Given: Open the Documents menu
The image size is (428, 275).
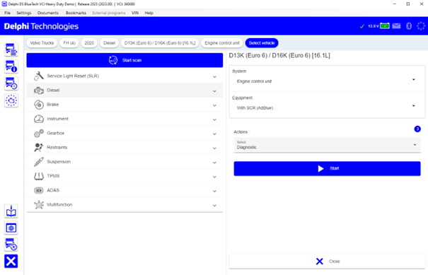Looking at the screenshot, I should (48, 13).
